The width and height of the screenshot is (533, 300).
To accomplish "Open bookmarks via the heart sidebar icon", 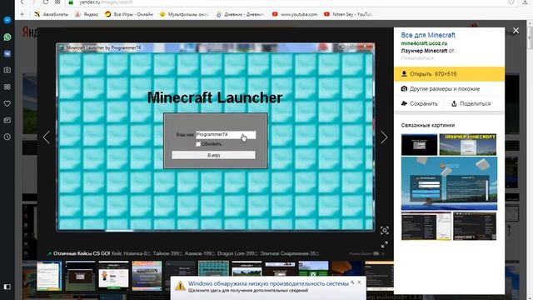I will [x=7, y=103].
